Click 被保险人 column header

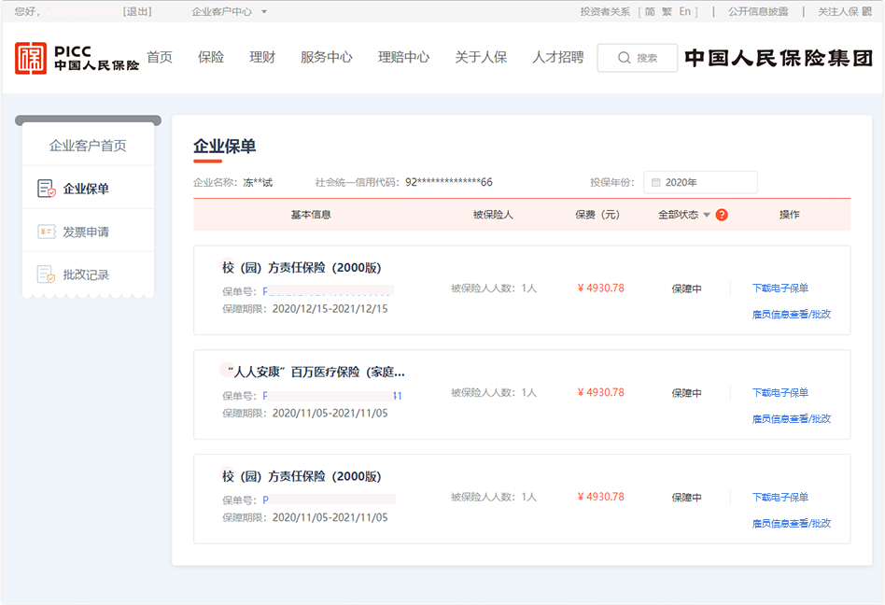pos(493,215)
